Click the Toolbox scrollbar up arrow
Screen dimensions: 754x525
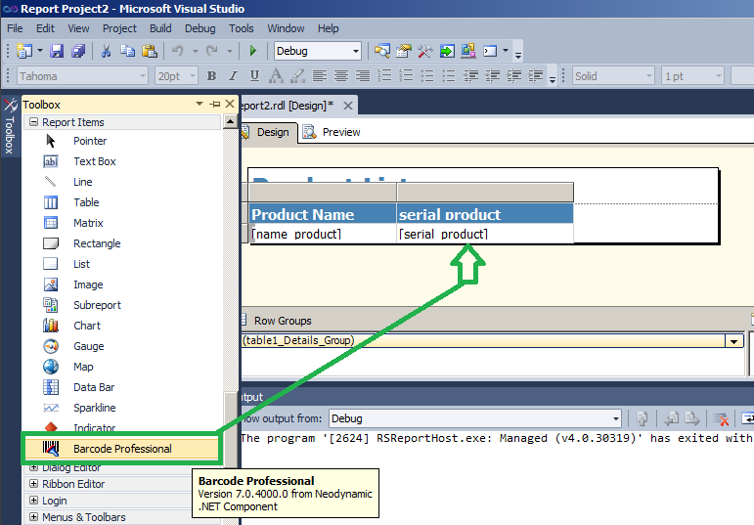(231, 121)
